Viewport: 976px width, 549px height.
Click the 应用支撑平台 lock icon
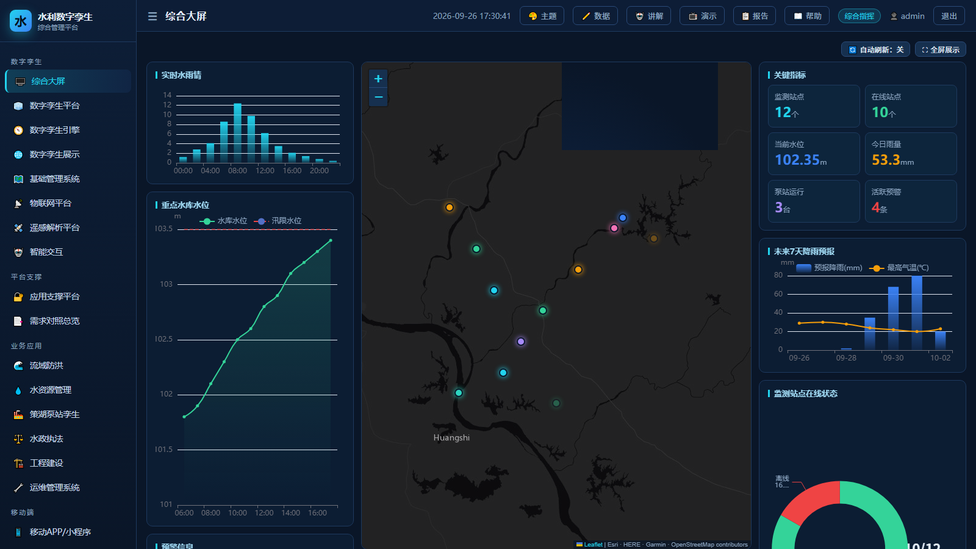(18, 296)
